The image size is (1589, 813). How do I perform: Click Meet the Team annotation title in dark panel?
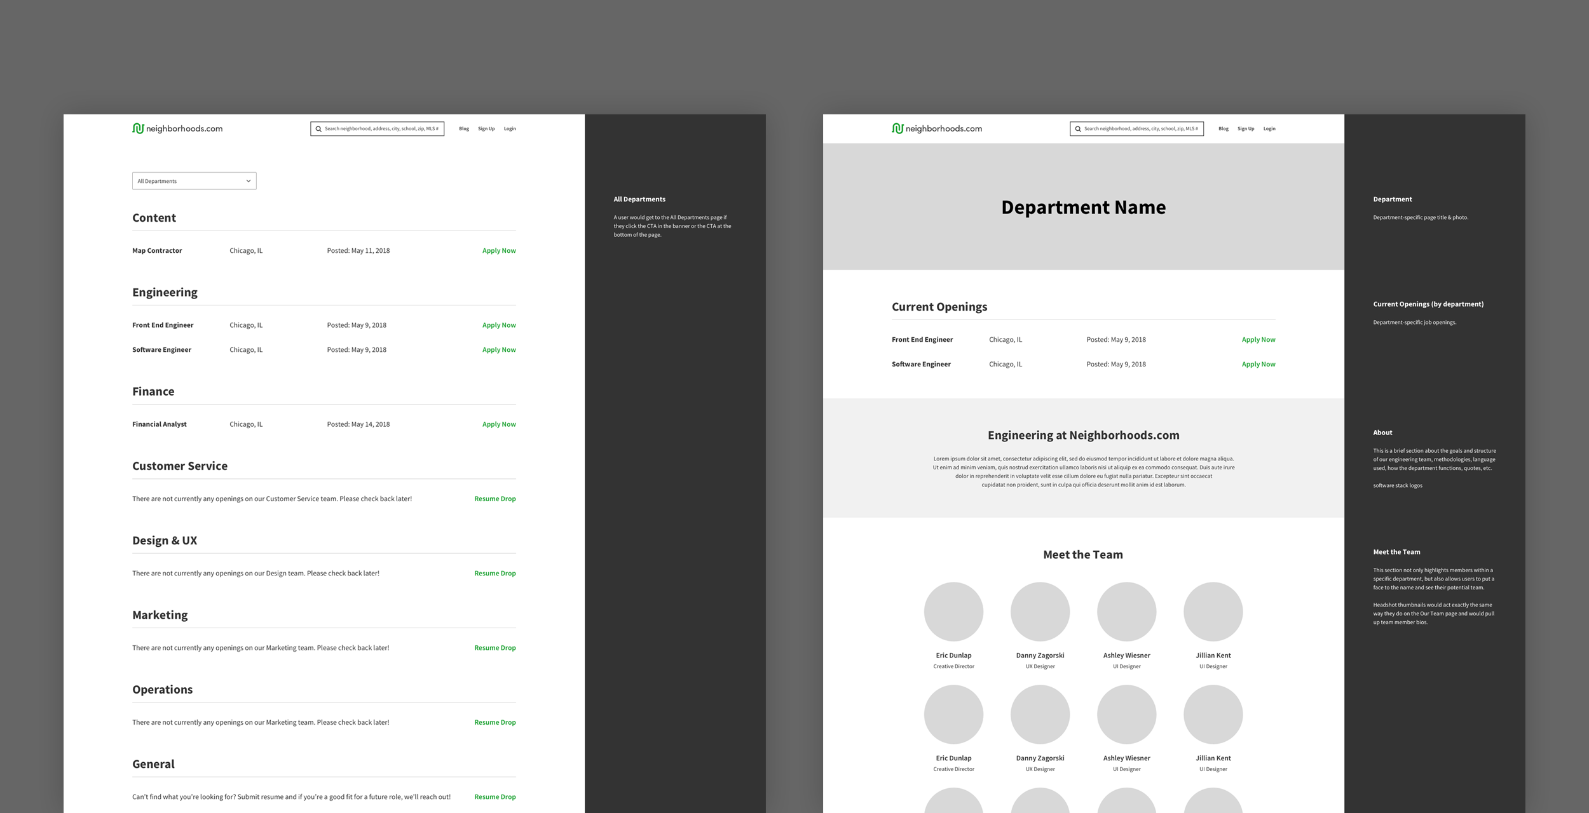coord(1396,552)
